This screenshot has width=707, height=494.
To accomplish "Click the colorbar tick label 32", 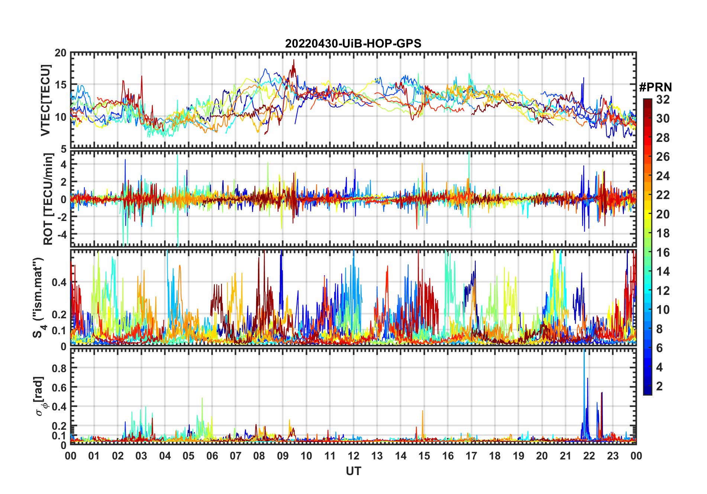I will tap(662, 100).
